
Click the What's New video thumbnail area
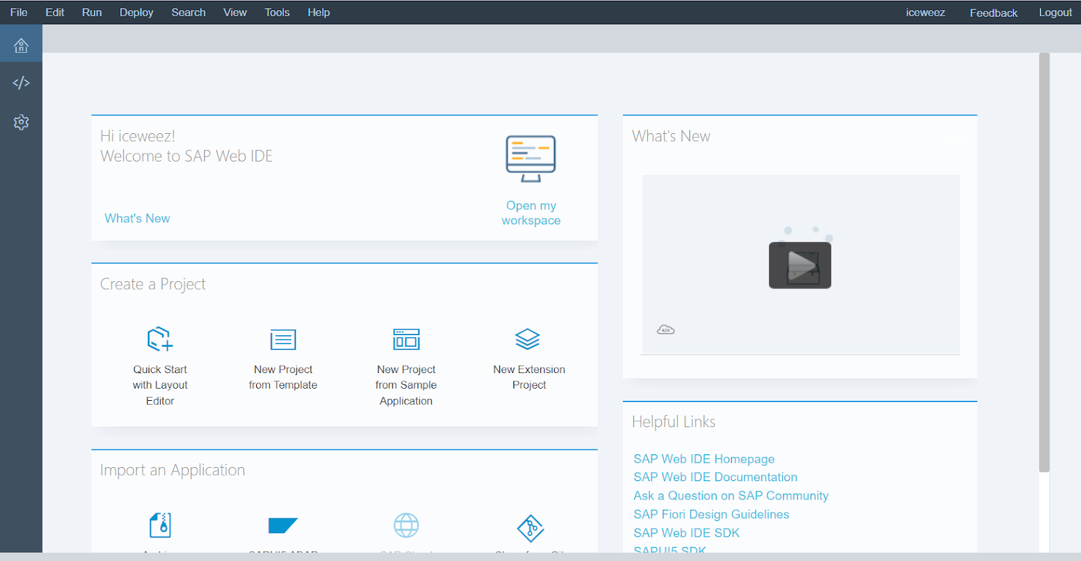pyautogui.click(x=801, y=264)
